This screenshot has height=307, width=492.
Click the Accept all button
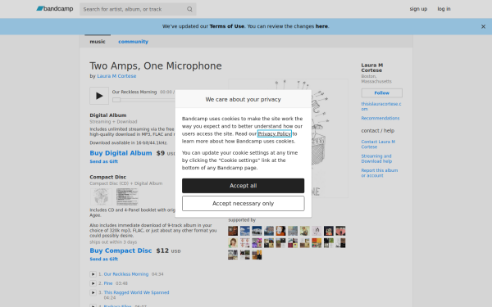coord(244,186)
